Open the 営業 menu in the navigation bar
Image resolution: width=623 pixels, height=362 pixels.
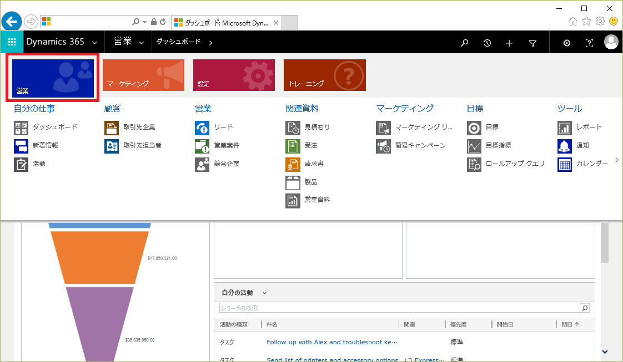123,41
